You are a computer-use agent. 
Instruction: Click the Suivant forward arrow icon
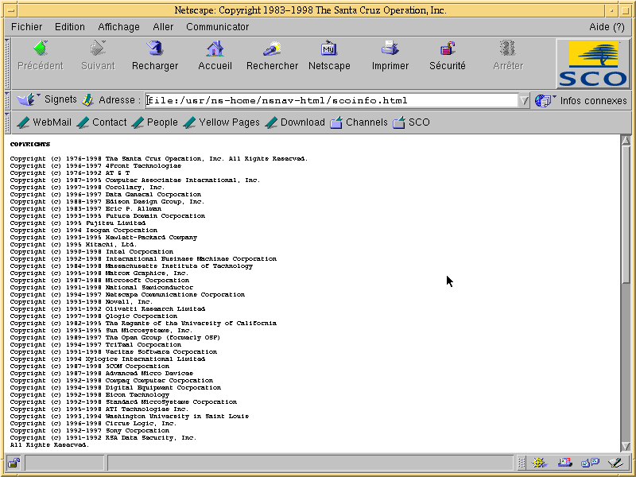[x=98, y=48]
